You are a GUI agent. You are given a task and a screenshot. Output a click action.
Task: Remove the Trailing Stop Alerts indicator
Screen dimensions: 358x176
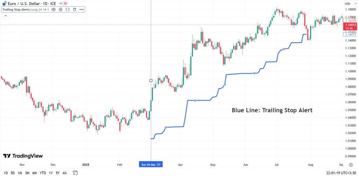tap(74, 9)
